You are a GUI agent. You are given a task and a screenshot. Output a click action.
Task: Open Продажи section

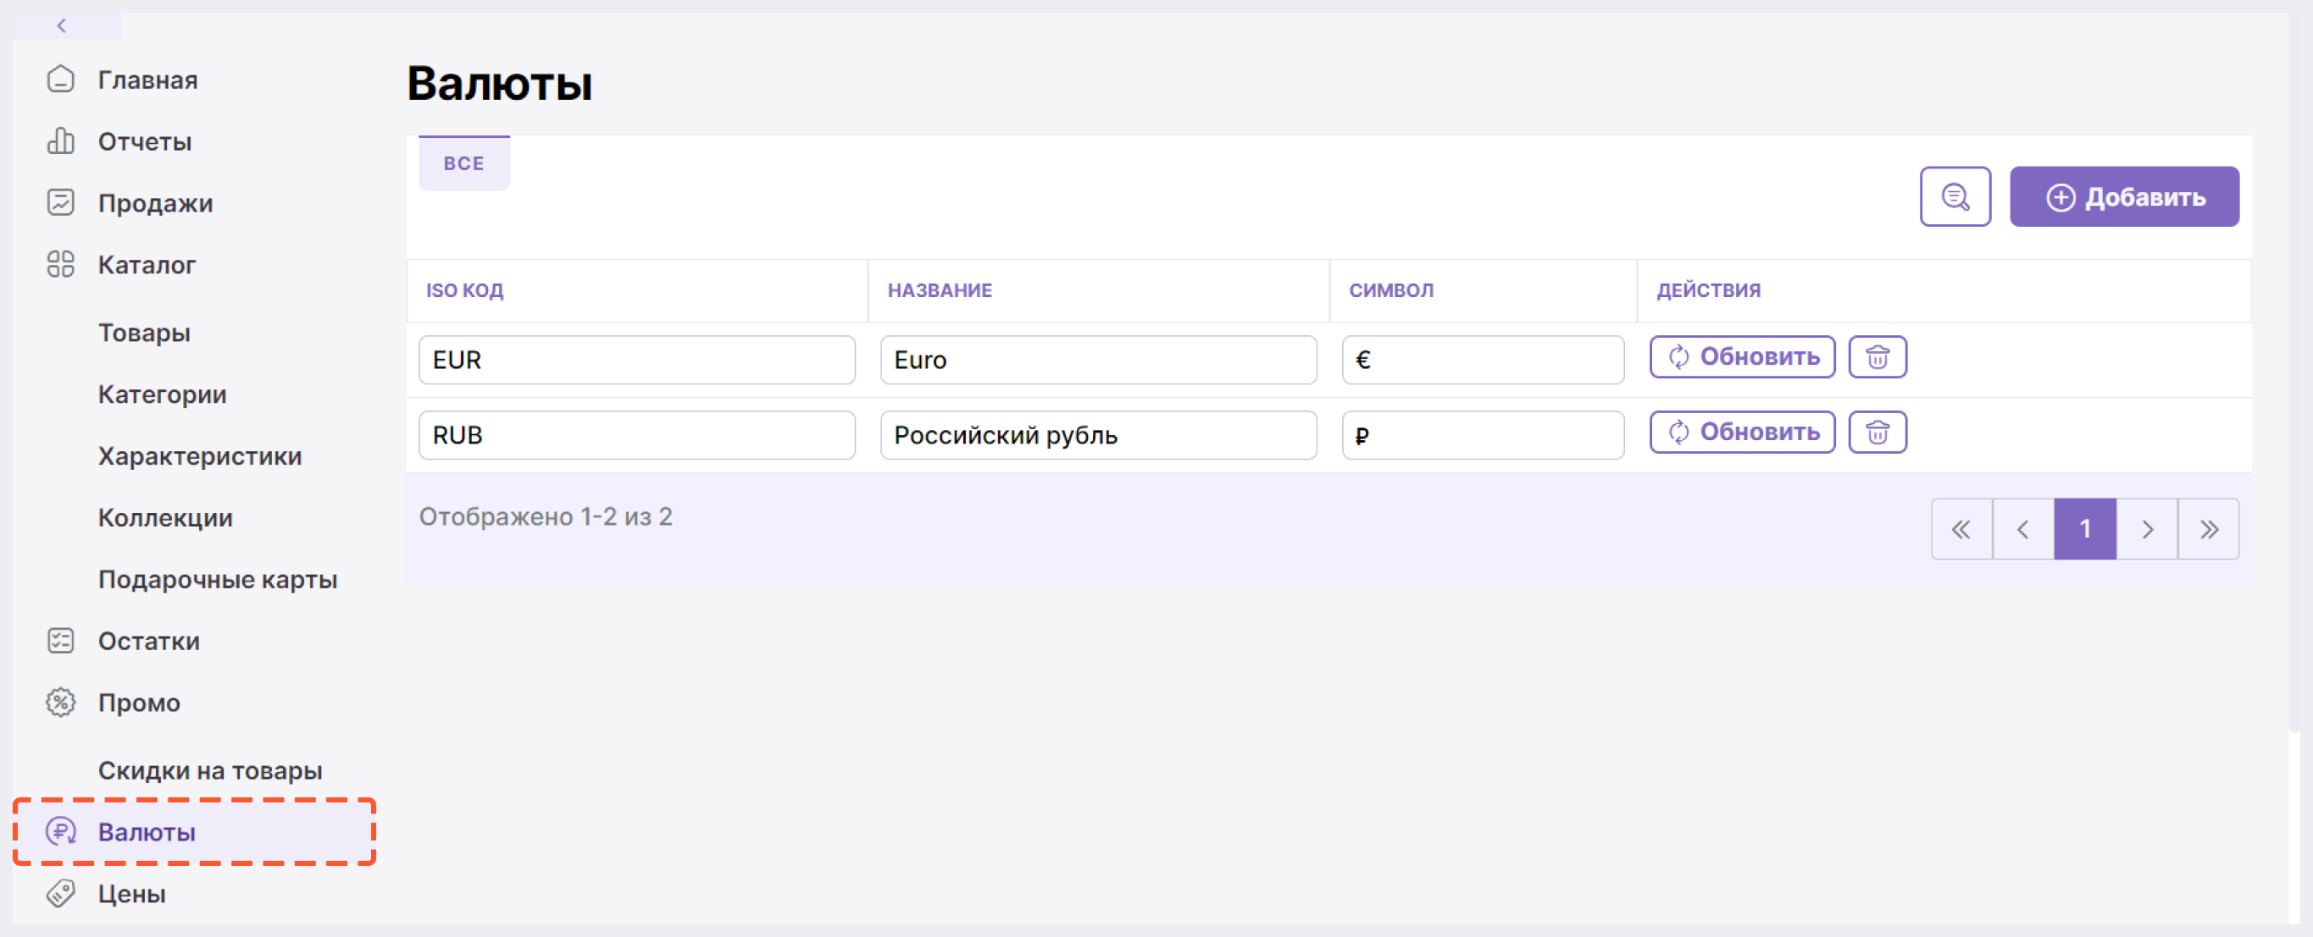coord(155,203)
